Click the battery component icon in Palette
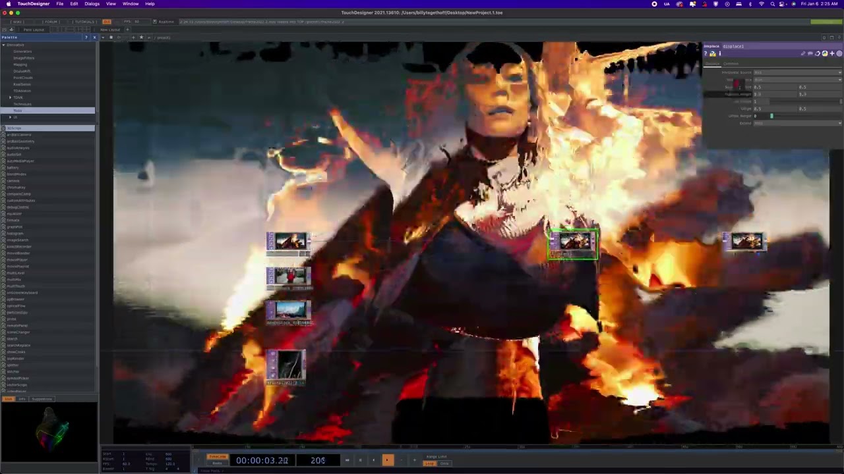 pos(3,167)
